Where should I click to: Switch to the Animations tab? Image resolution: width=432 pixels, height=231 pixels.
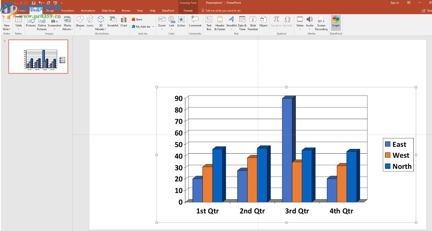point(88,11)
